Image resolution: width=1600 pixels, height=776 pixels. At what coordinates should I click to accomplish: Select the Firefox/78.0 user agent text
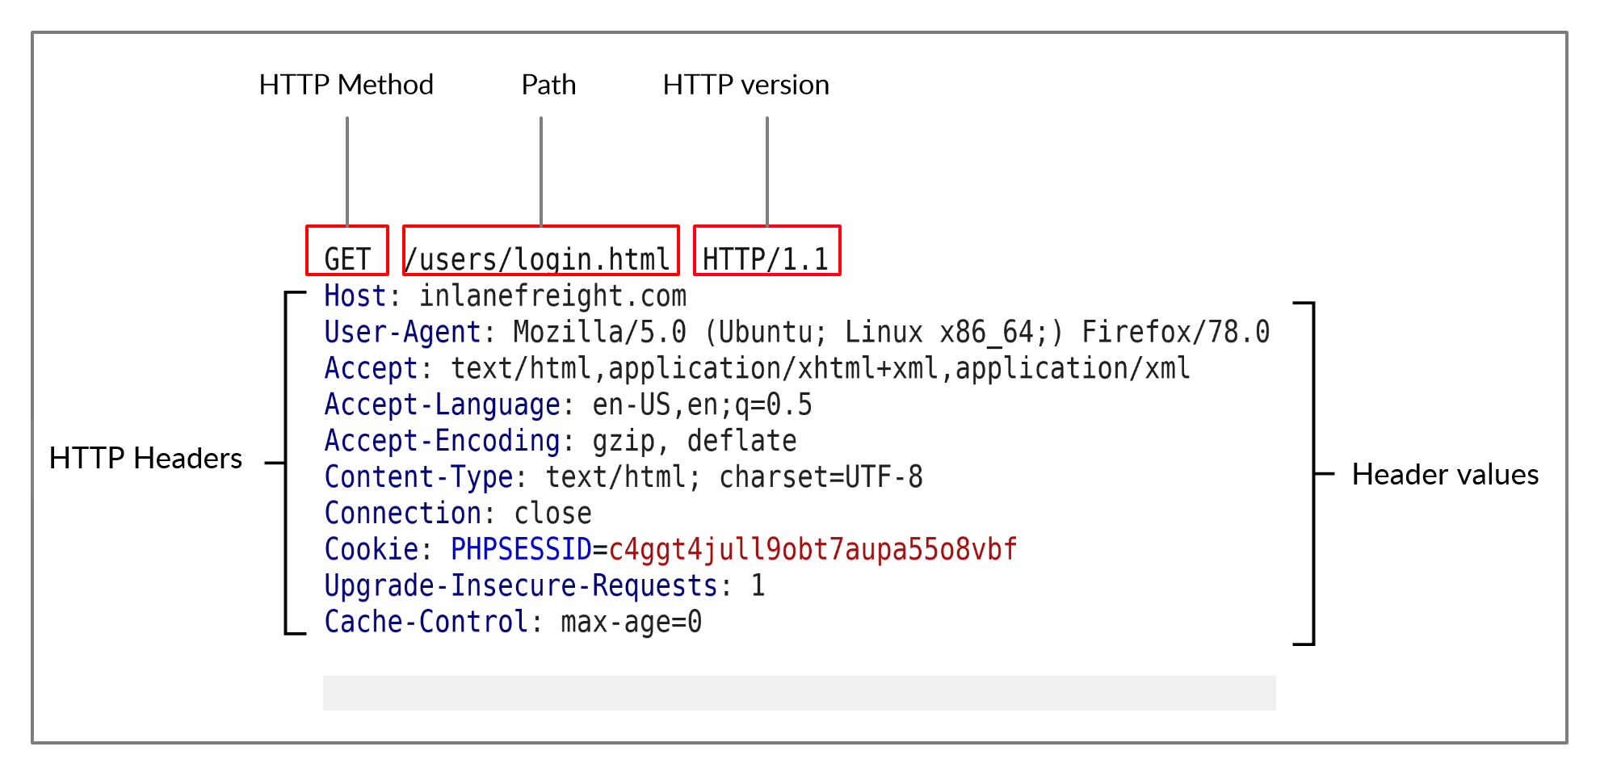point(1175,333)
